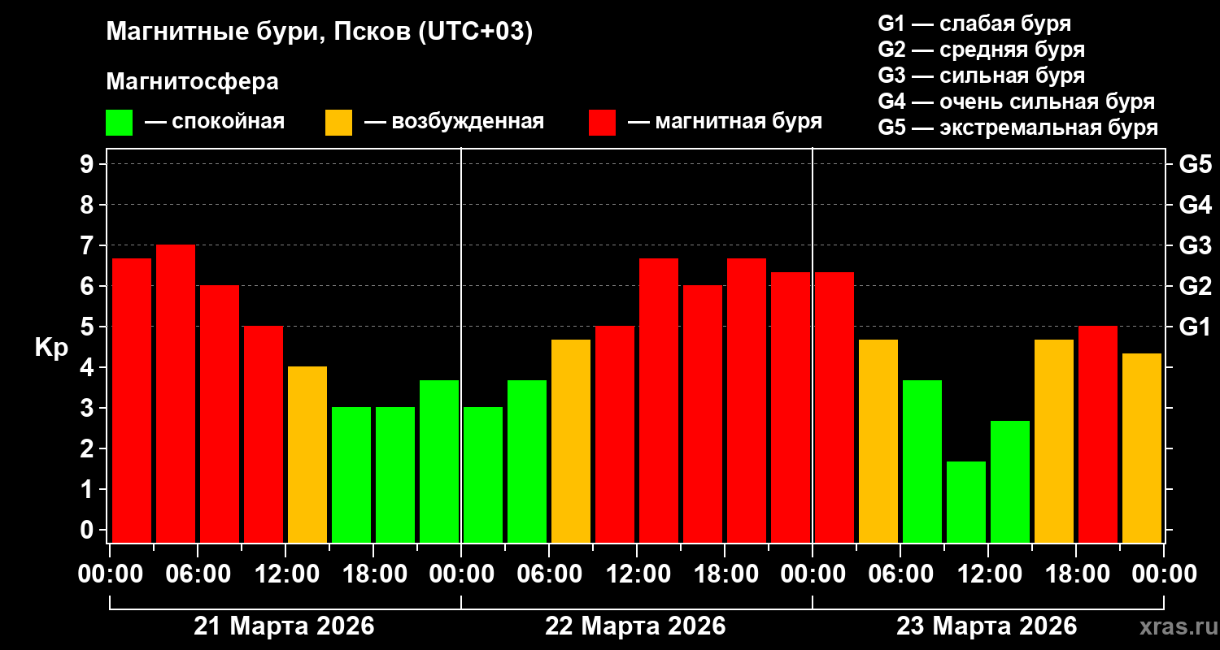Select the "21 Марта 2026" date label
Viewport: 1220px width, 650px height.
pyautogui.click(x=284, y=626)
